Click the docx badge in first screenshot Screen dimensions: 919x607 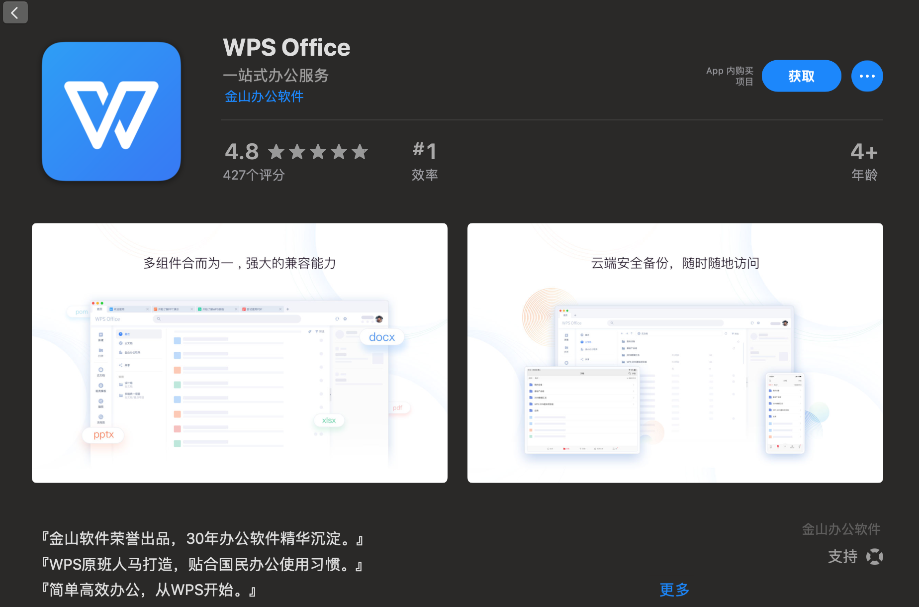coord(382,337)
